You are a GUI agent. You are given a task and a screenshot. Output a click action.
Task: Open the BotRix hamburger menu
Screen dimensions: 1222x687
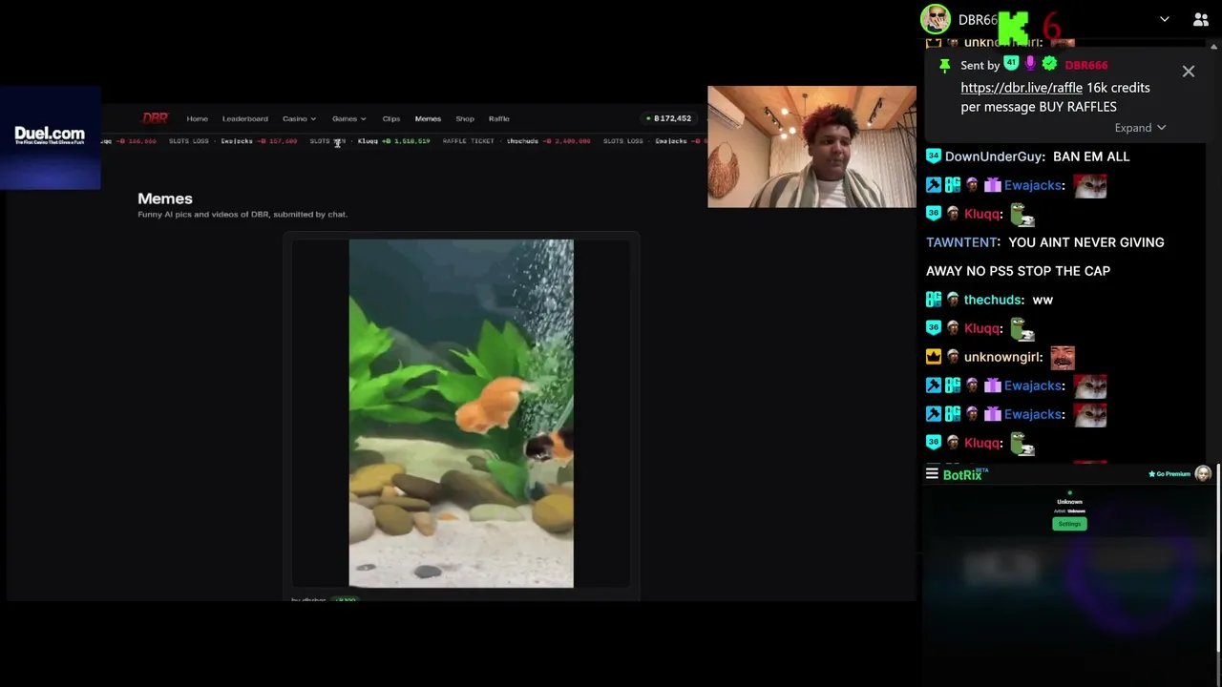[932, 473]
